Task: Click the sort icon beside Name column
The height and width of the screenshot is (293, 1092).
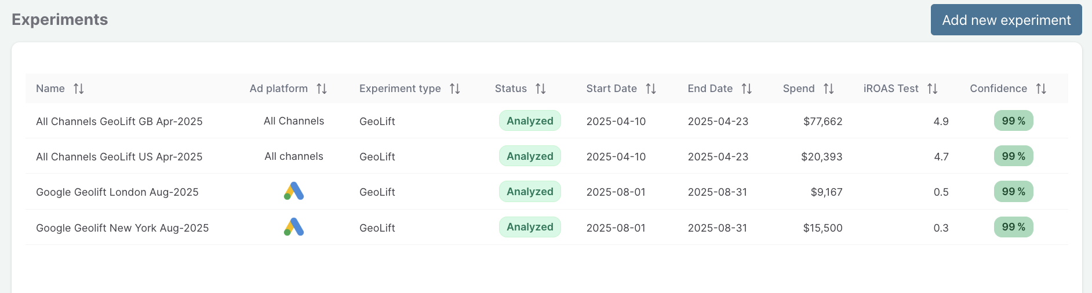Action: (x=79, y=89)
